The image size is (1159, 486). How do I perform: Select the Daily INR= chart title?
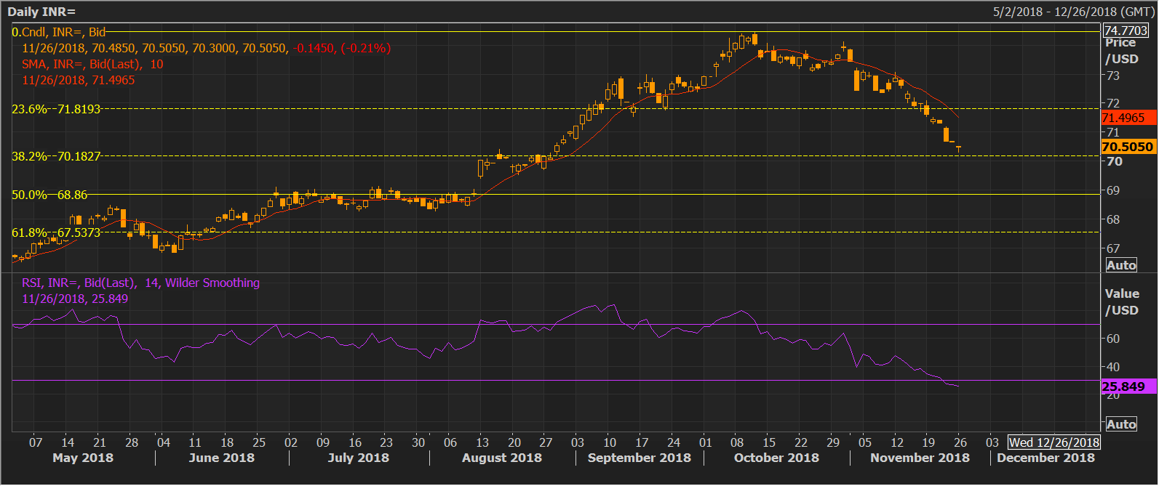(x=41, y=12)
